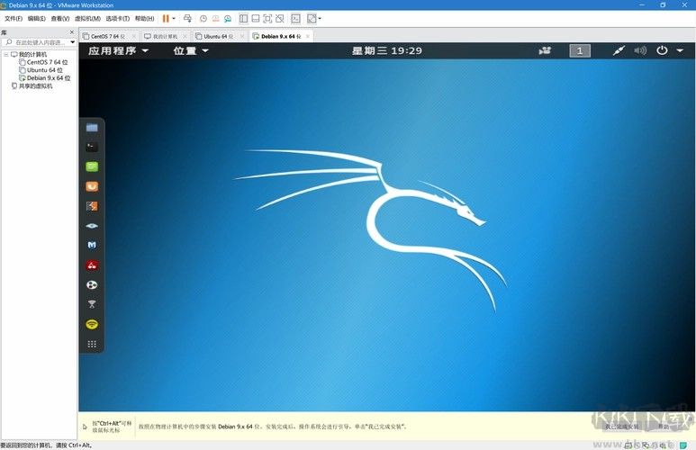The height and width of the screenshot is (450, 696).
Task: Open the library search dropdown arrow
Action: tap(73, 42)
